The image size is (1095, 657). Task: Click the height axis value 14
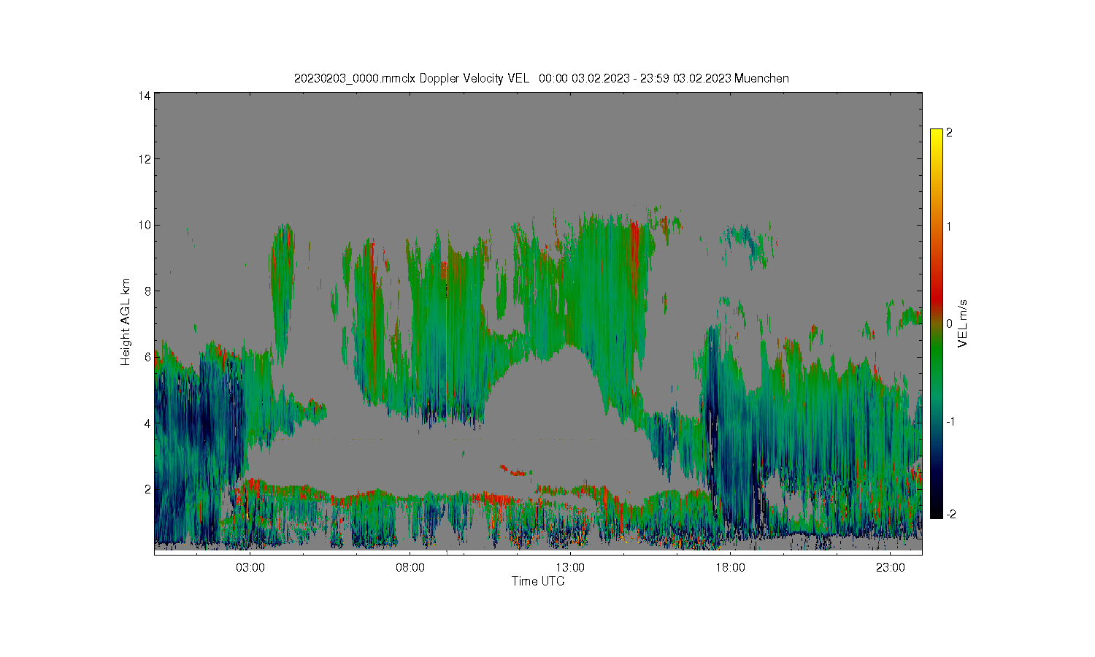pos(145,96)
